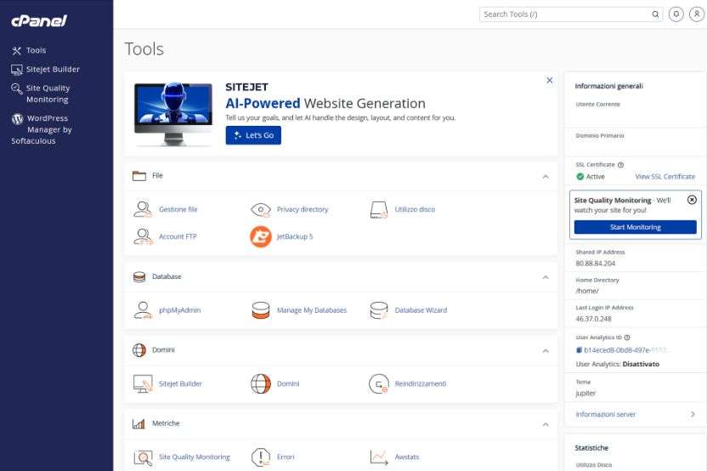Click the Manage My Databases icon
Viewport: 707px width, 471px height.
pyautogui.click(x=261, y=310)
